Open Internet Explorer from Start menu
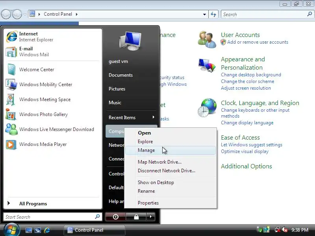The image size is (315, 236). [36, 37]
